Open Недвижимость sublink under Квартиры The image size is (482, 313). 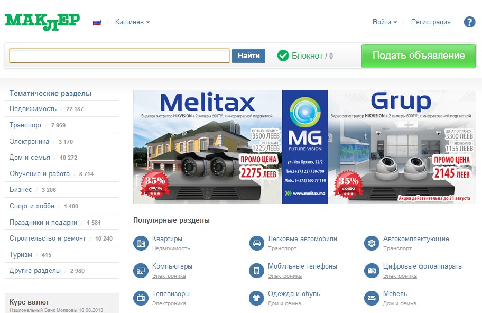tap(171, 248)
